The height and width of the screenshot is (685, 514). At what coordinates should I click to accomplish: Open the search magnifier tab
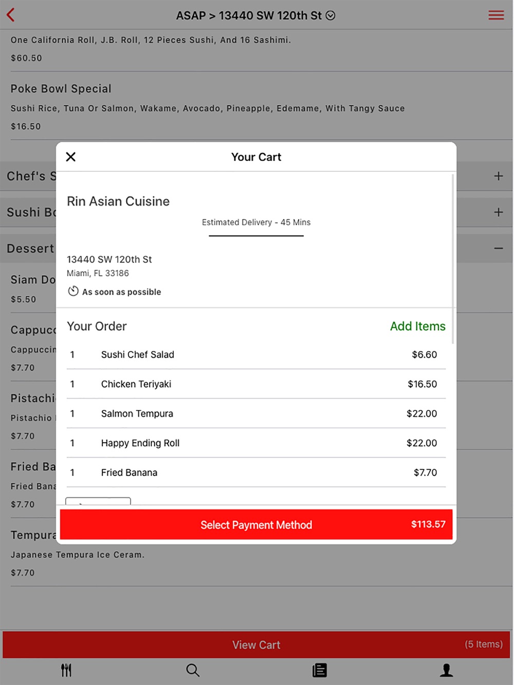[193, 670]
